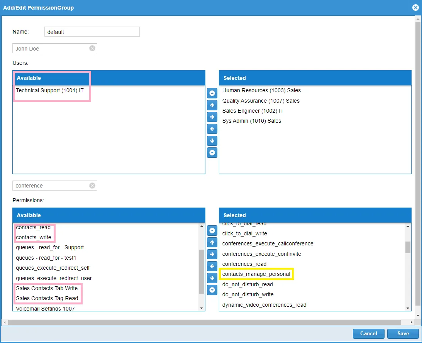Cancel editing the permission group

pyautogui.click(x=368, y=334)
